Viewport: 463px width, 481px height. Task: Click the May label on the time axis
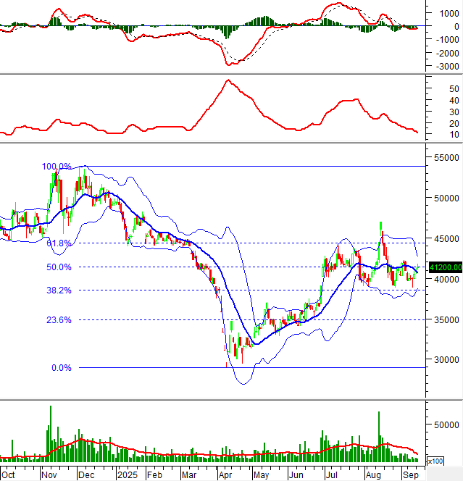point(261,475)
